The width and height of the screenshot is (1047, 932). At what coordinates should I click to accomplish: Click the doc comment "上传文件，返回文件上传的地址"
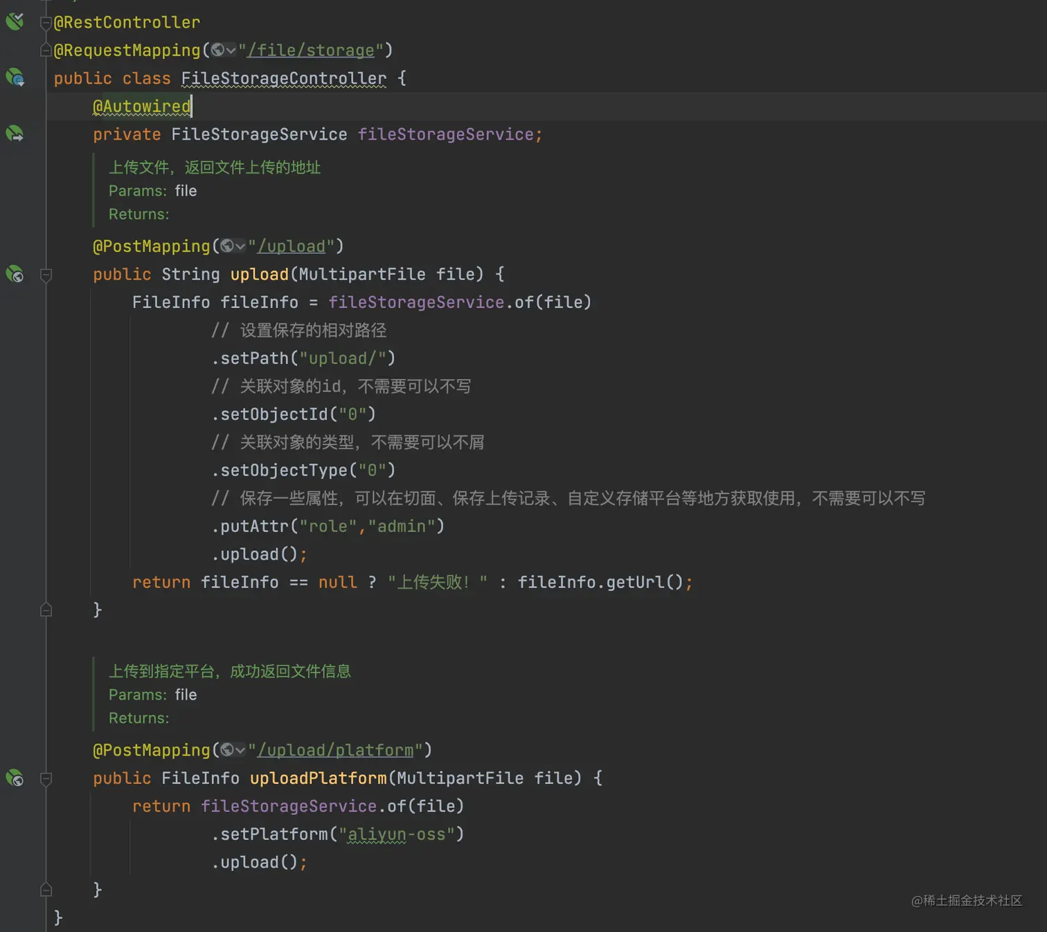215,167
